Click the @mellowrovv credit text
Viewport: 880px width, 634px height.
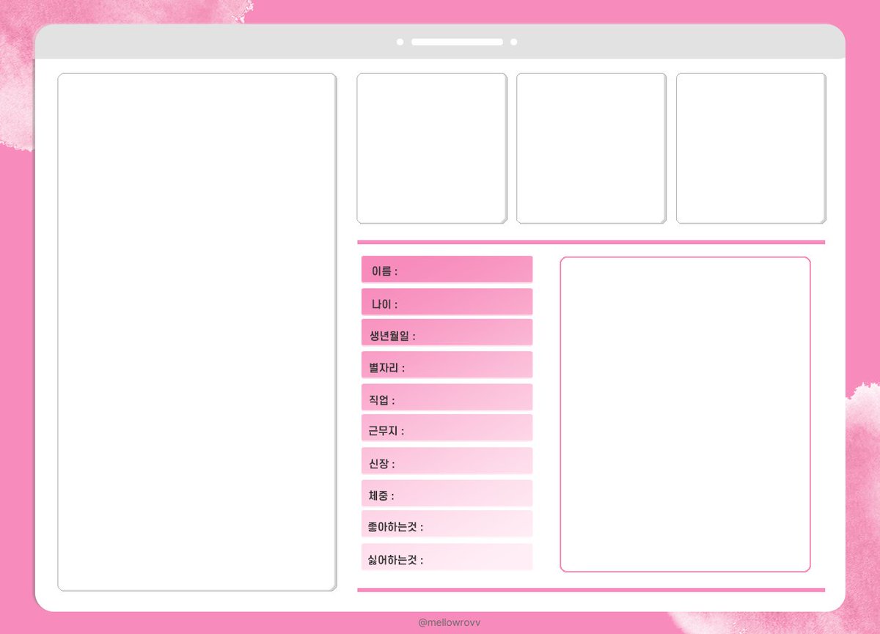click(449, 622)
